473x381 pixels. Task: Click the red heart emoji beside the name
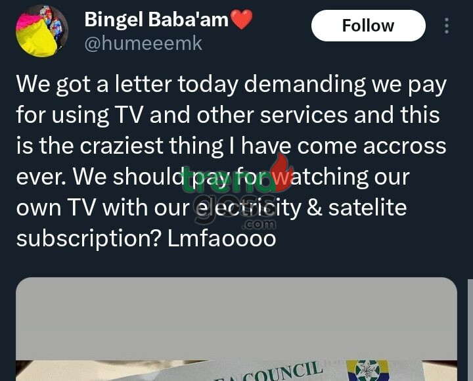coord(241,19)
